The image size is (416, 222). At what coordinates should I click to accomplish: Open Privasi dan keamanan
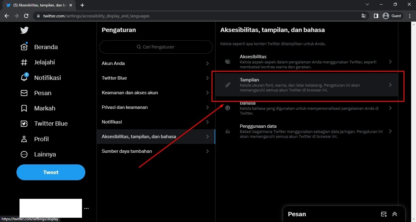(156, 107)
